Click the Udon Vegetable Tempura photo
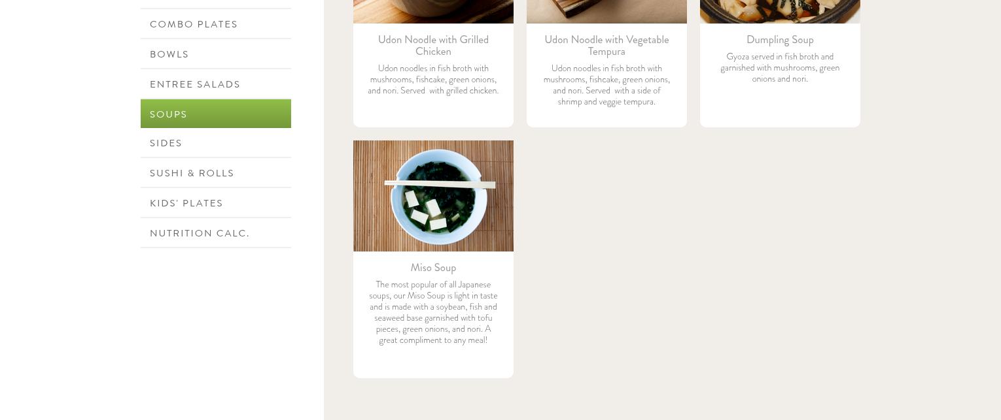Image resolution: width=1001 pixels, height=420 pixels. pyautogui.click(x=606, y=11)
